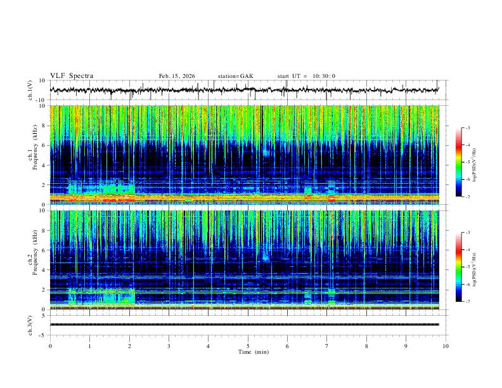Click time axis tick label "6"

click(288, 346)
